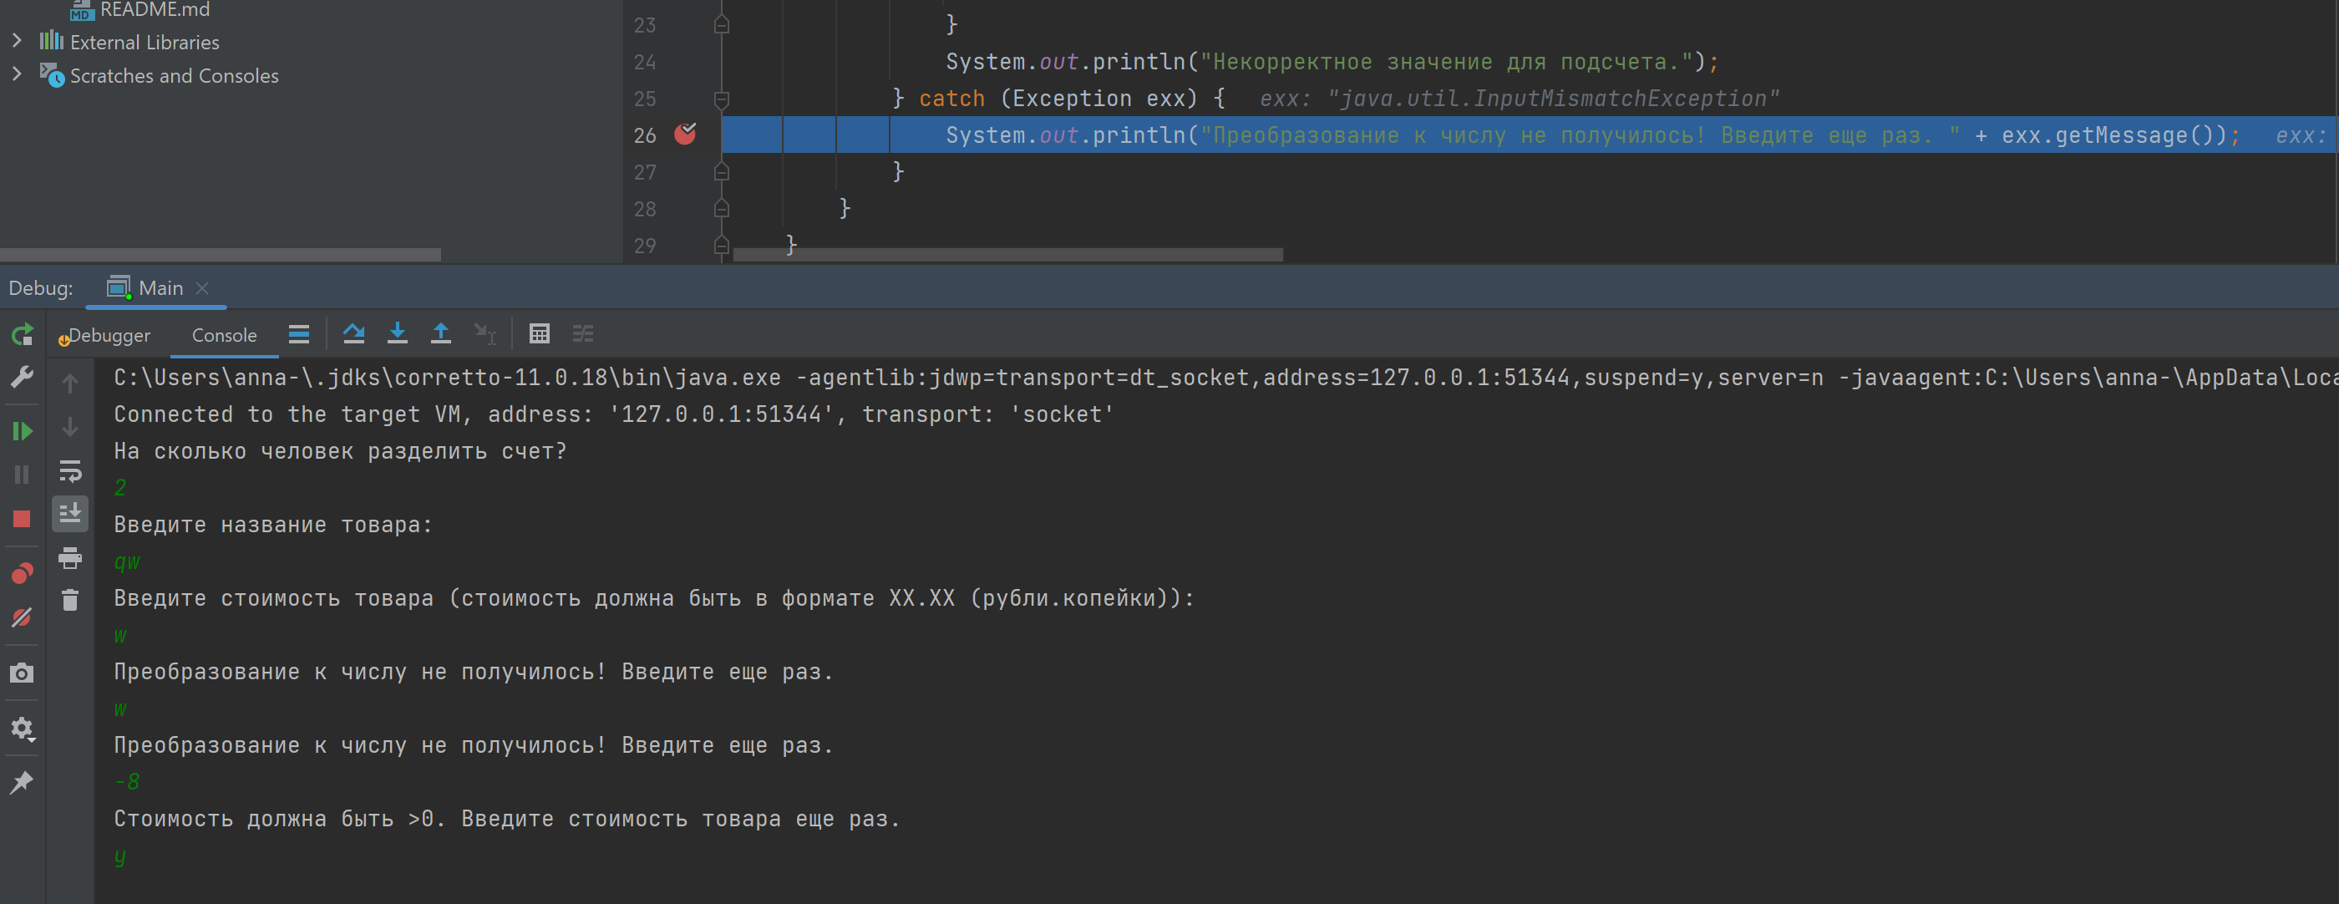Toggle soft-wrap in the console
The height and width of the screenshot is (904, 2339).
(70, 470)
